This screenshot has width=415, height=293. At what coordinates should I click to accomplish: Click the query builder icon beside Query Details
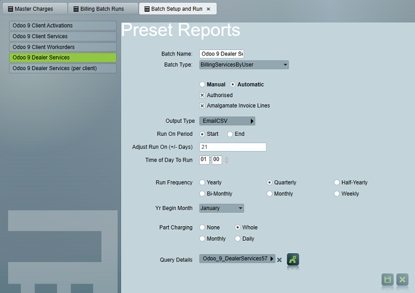click(x=293, y=259)
